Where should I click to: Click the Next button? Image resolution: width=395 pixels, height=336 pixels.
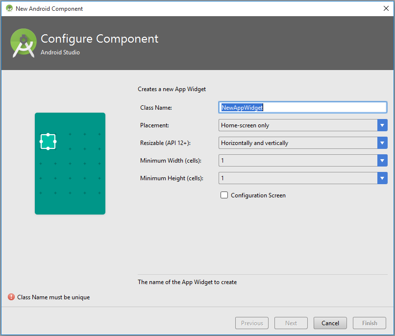click(x=291, y=323)
